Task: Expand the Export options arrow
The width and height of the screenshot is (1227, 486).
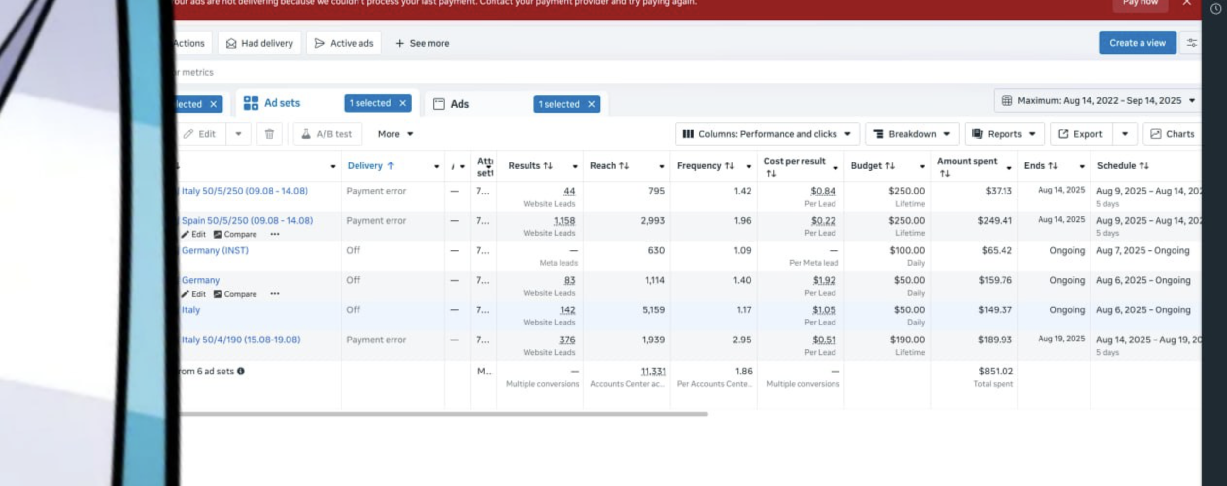Action: click(x=1125, y=134)
